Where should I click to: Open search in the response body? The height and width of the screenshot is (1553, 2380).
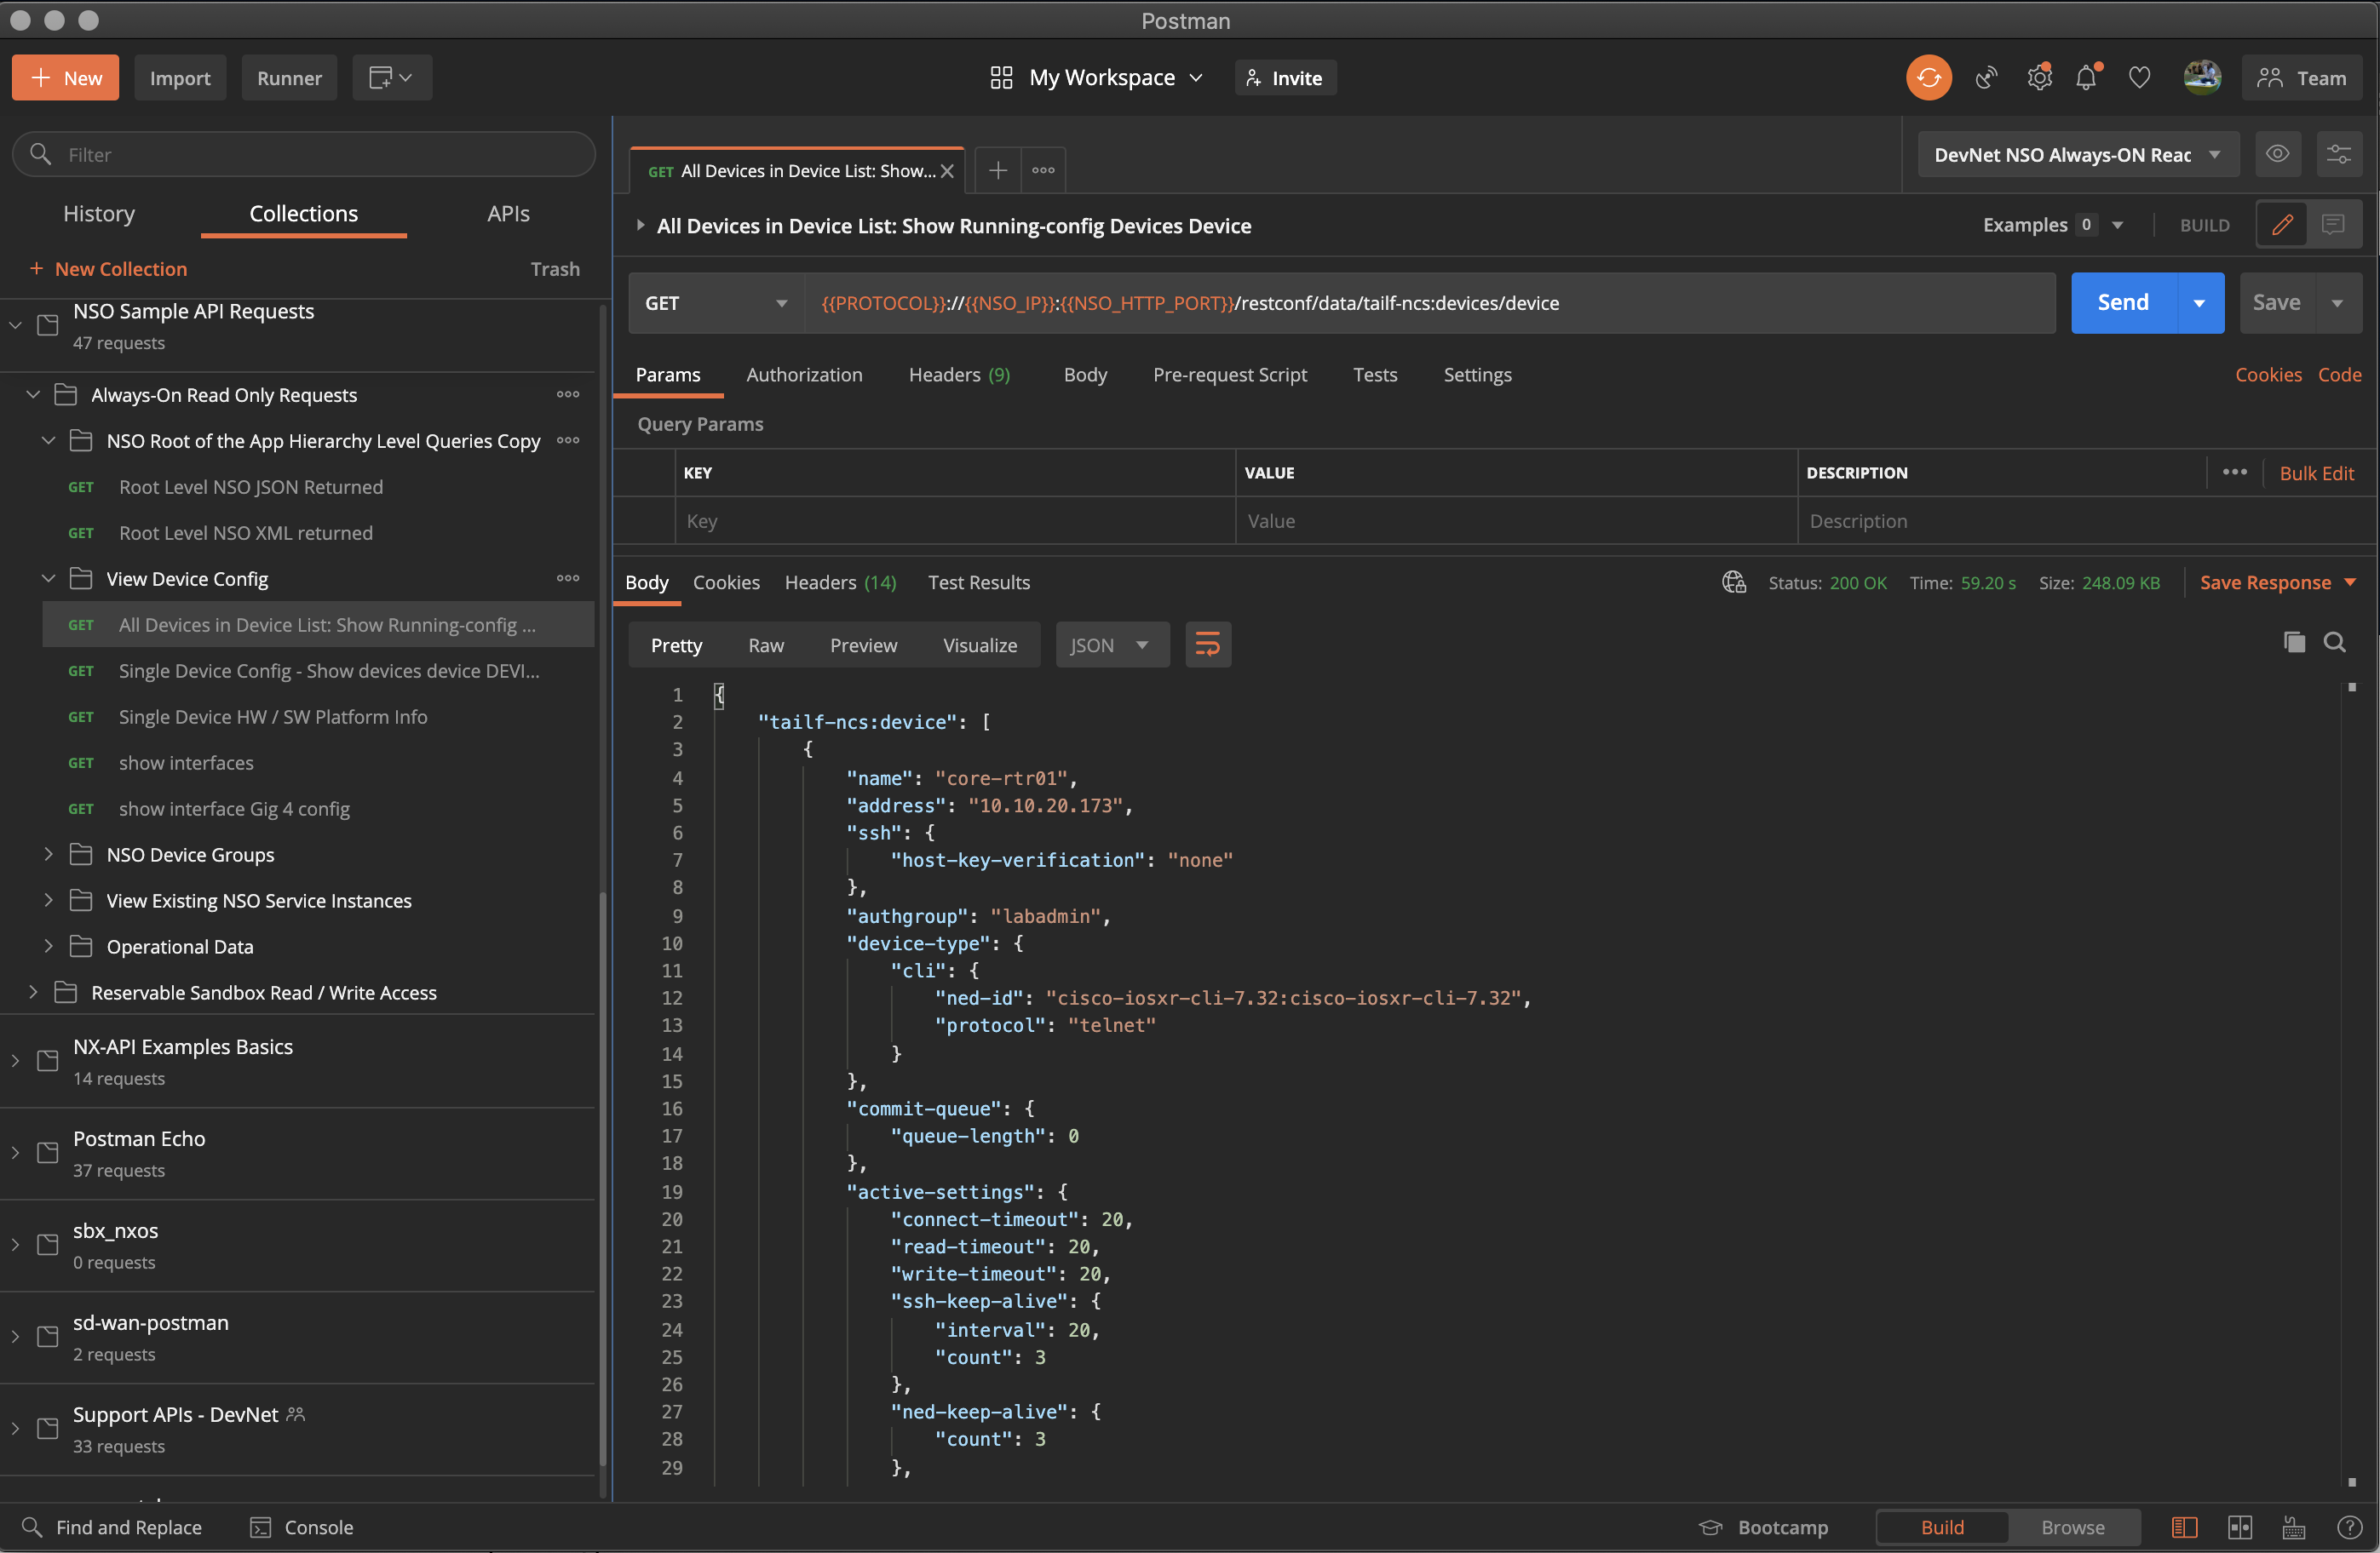[2334, 643]
